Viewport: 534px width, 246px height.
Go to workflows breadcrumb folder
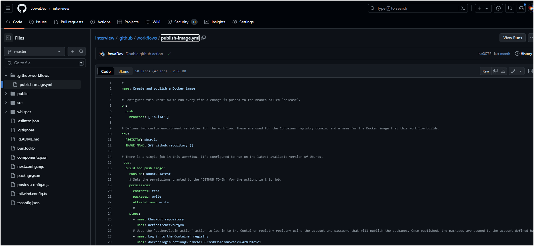click(147, 38)
